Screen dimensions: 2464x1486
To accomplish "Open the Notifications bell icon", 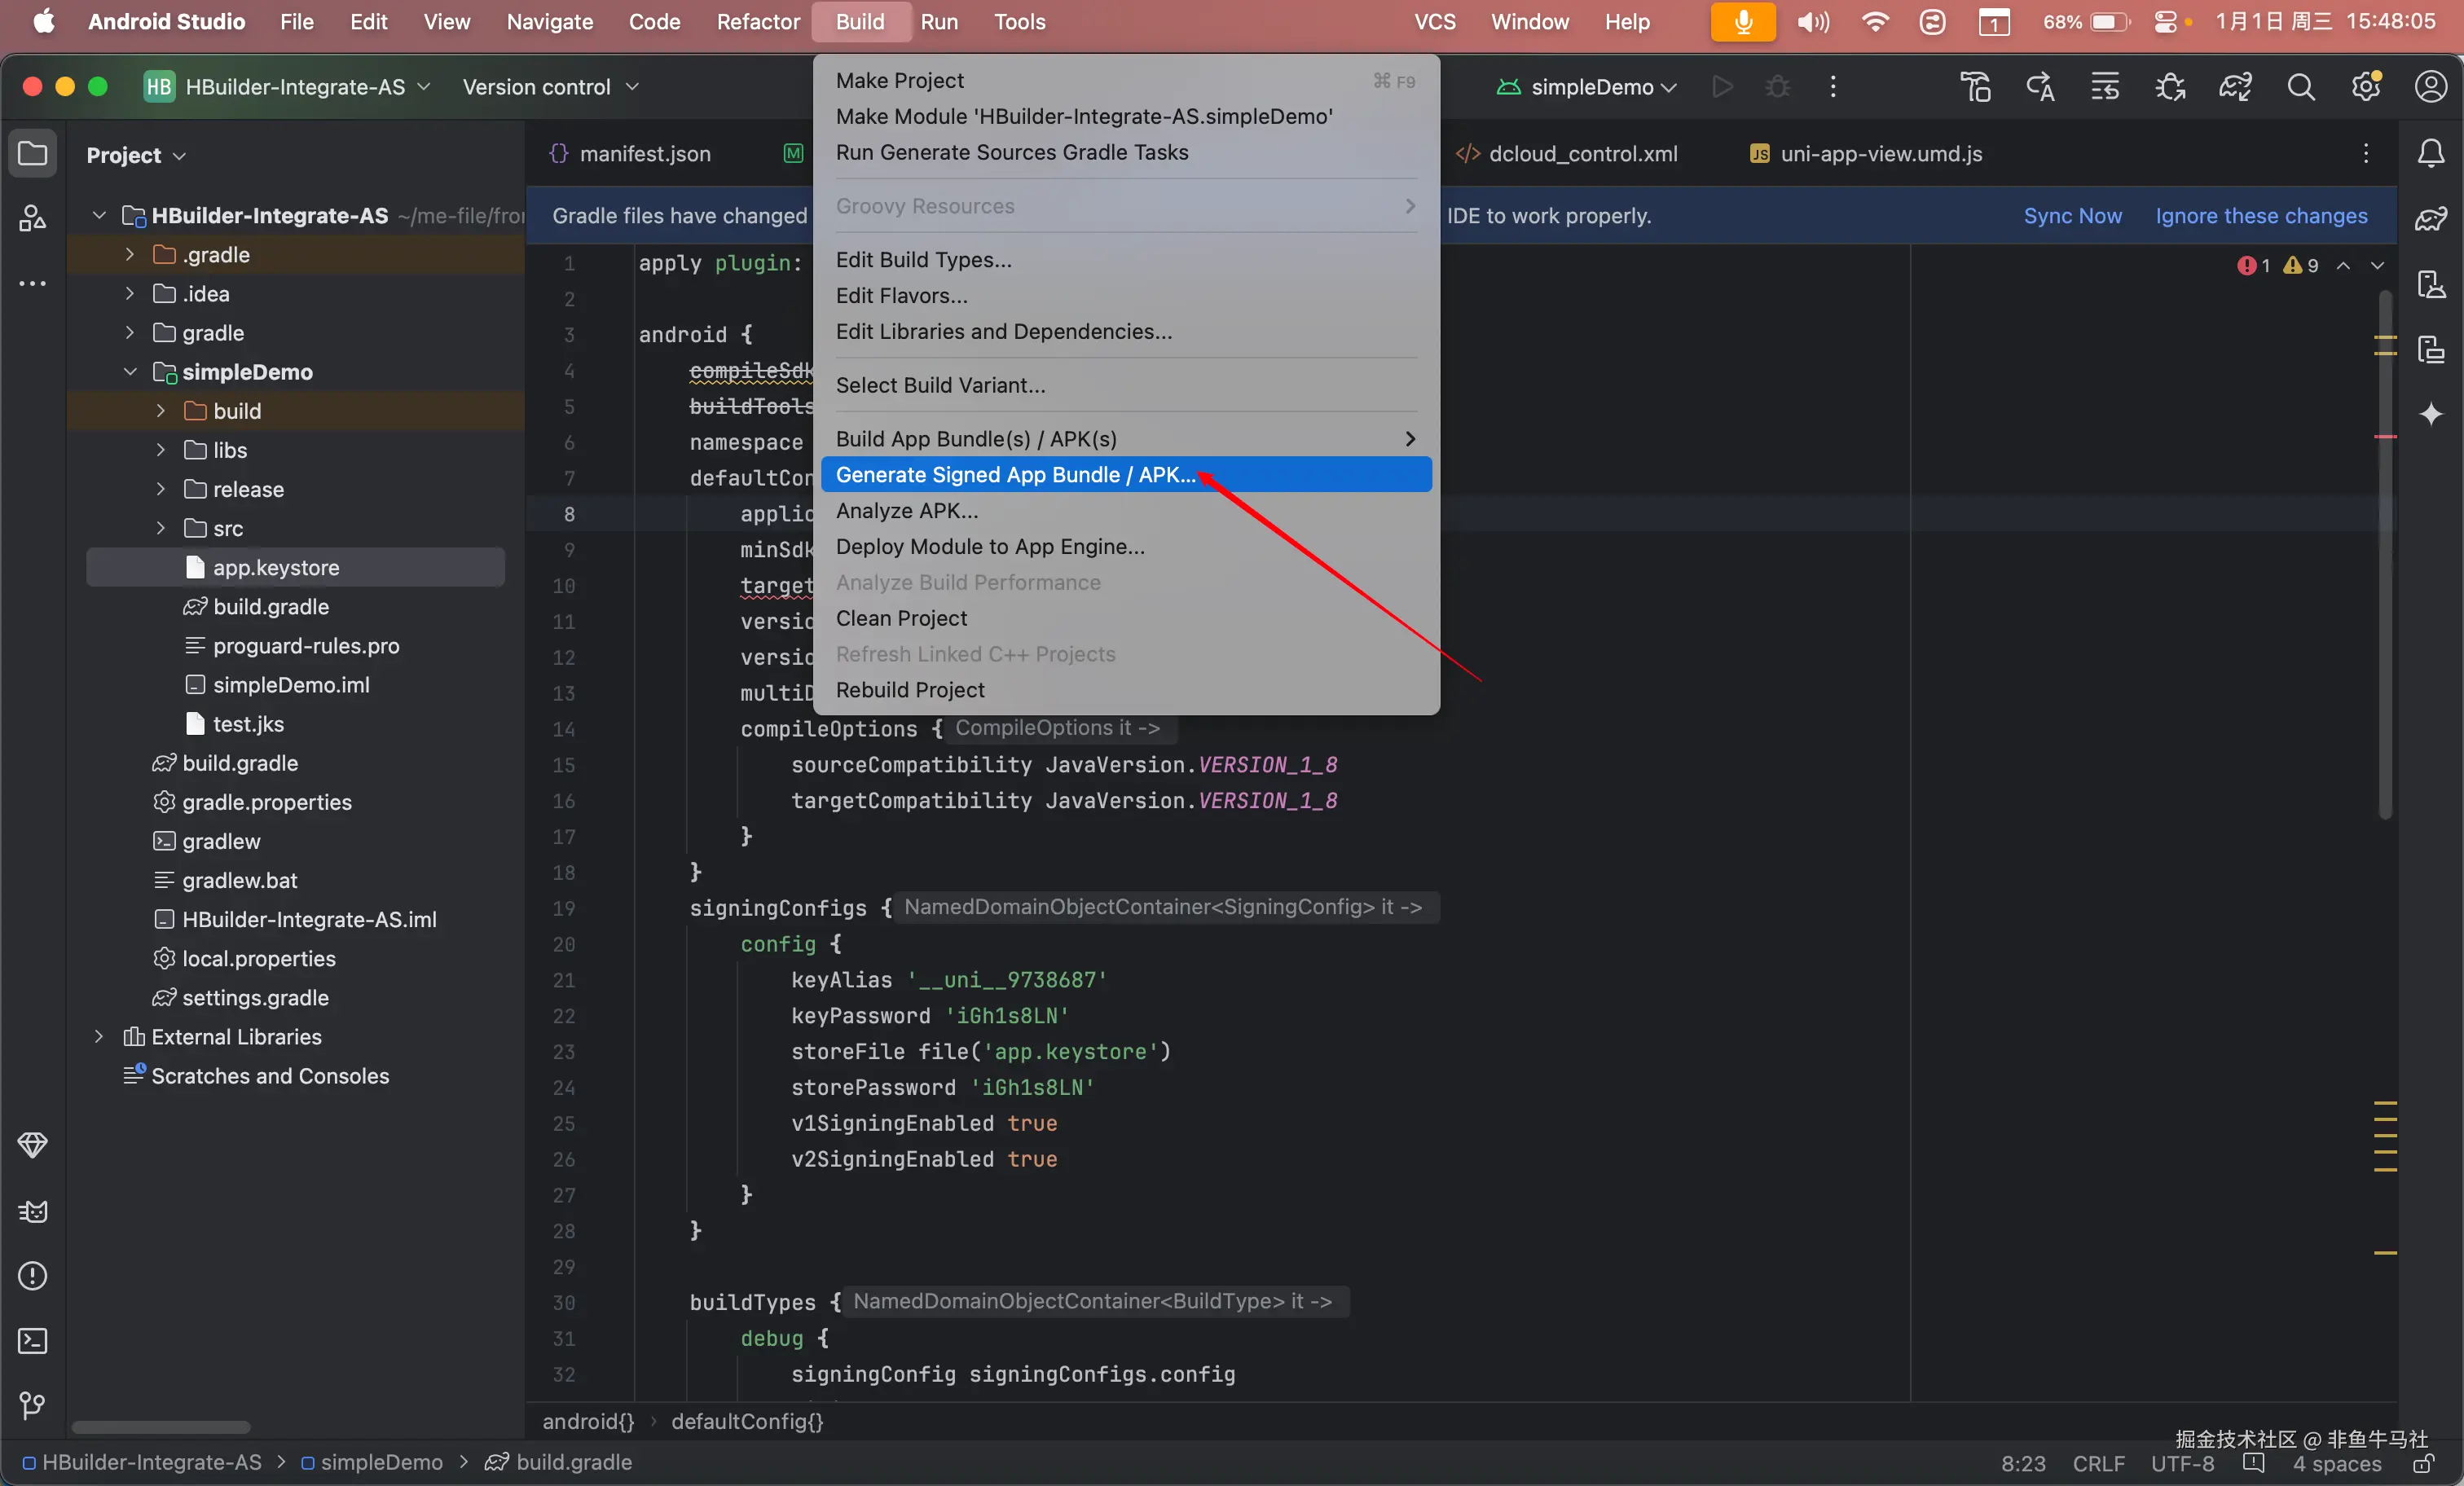I will click(2431, 154).
